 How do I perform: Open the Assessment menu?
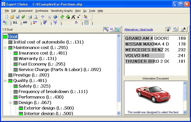(x=26, y=11)
